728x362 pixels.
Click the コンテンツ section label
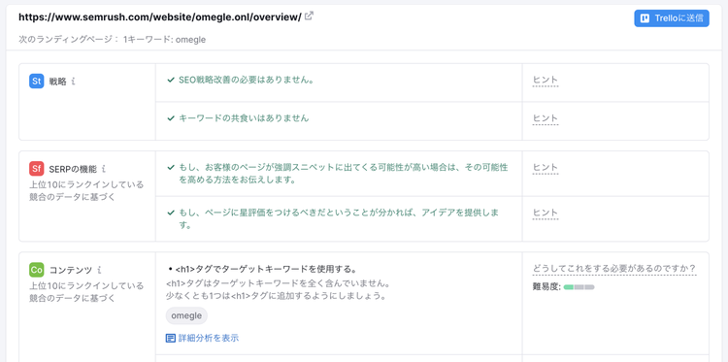pyautogui.click(x=71, y=270)
